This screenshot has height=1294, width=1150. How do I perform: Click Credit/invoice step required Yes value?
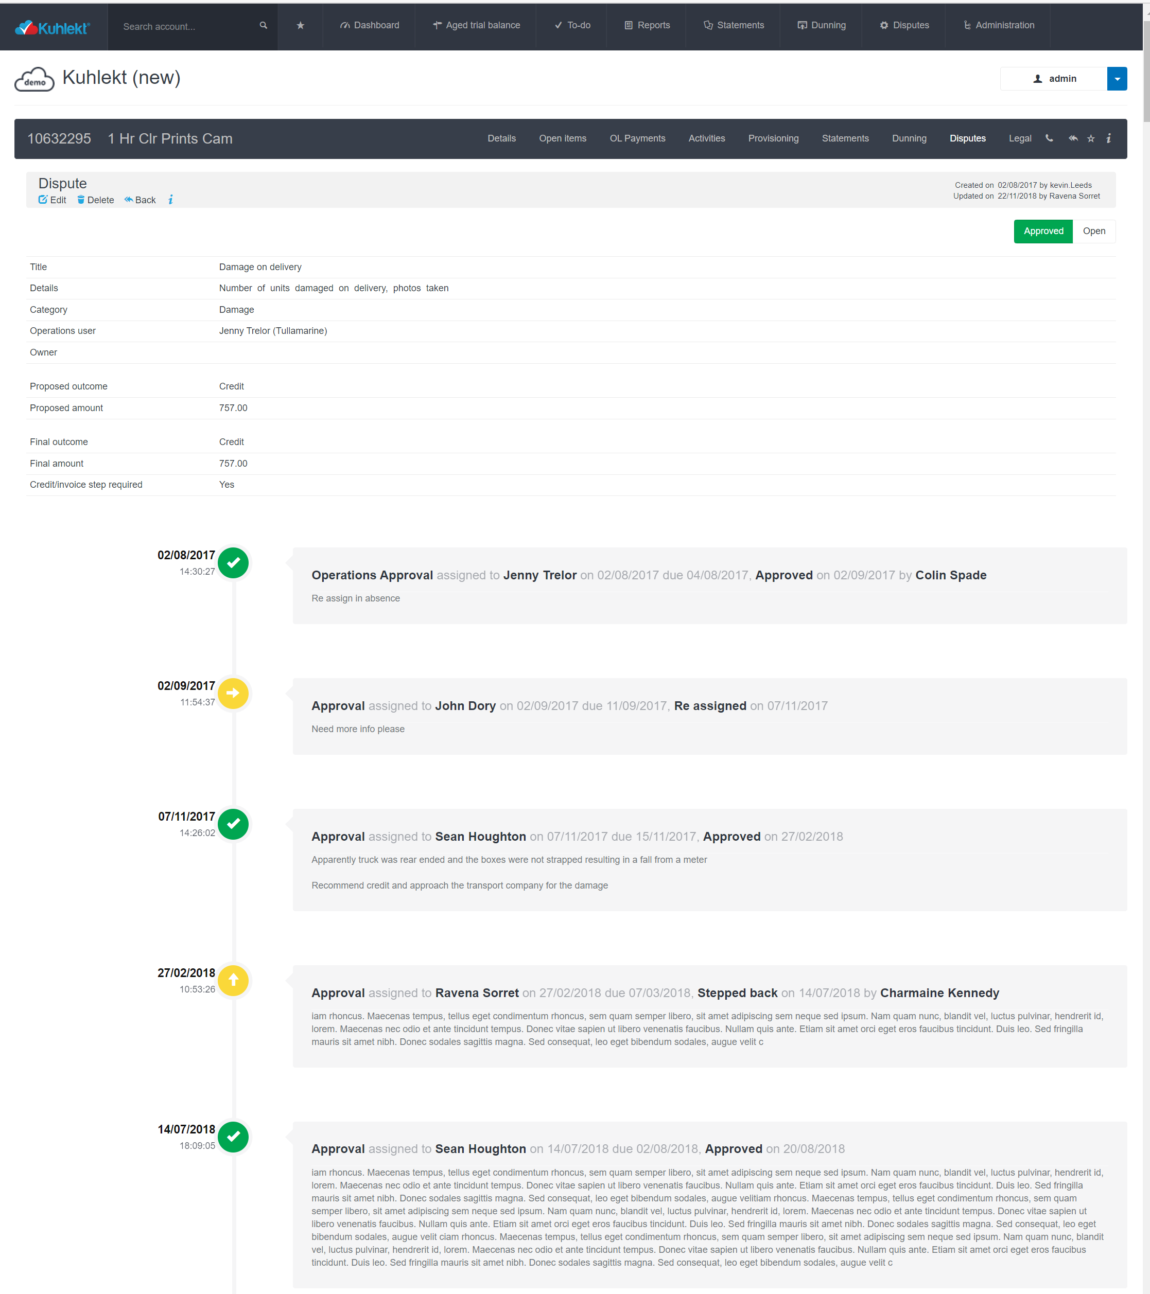point(226,485)
